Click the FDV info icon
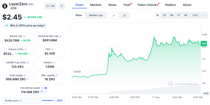This screenshot has height=105, width=210. pyautogui.click(x=52, y=49)
